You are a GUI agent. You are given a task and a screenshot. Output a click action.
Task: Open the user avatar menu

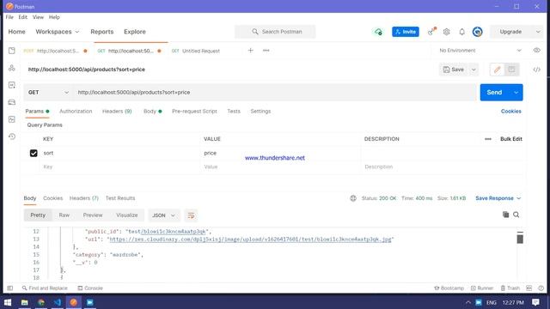477,32
